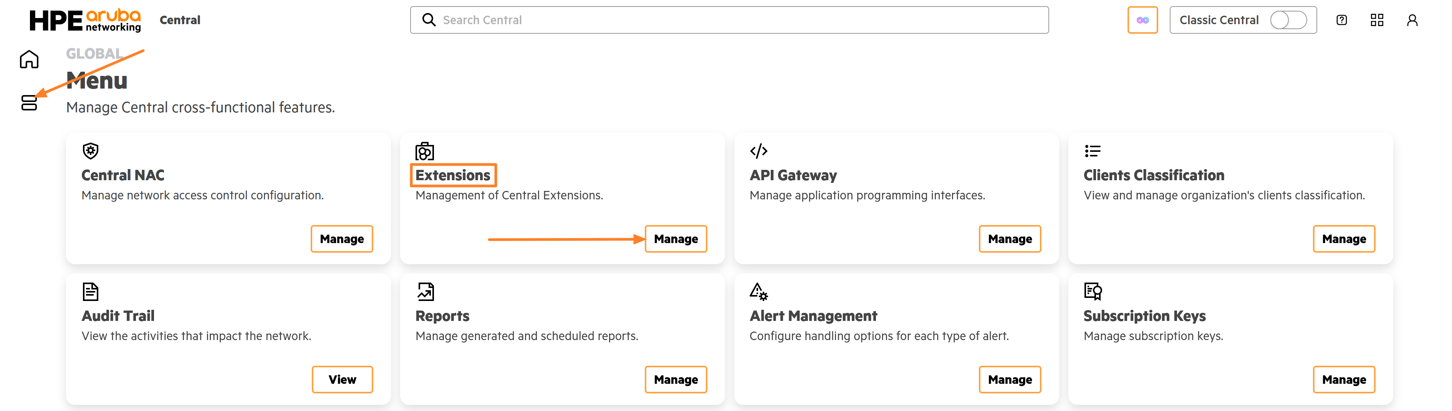1452x411 pixels.
Task: Click the Menu page heading
Action: coord(97,81)
